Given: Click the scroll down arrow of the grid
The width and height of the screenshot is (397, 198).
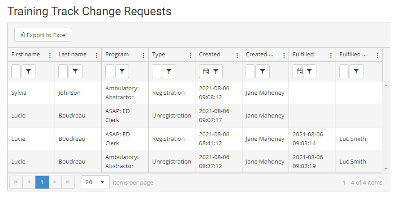Looking at the screenshot, I should 386,169.
